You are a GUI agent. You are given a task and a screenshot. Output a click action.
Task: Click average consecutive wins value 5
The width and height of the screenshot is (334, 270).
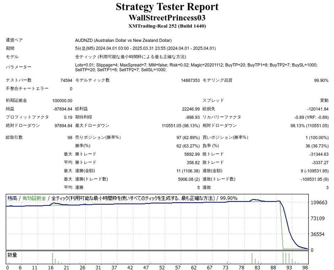pos(198,188)
